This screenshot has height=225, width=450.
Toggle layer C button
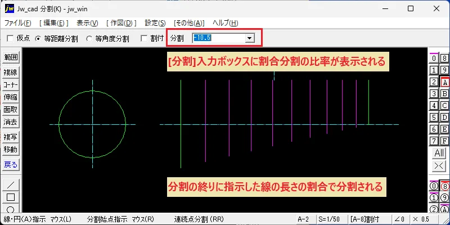coord(444,106)
